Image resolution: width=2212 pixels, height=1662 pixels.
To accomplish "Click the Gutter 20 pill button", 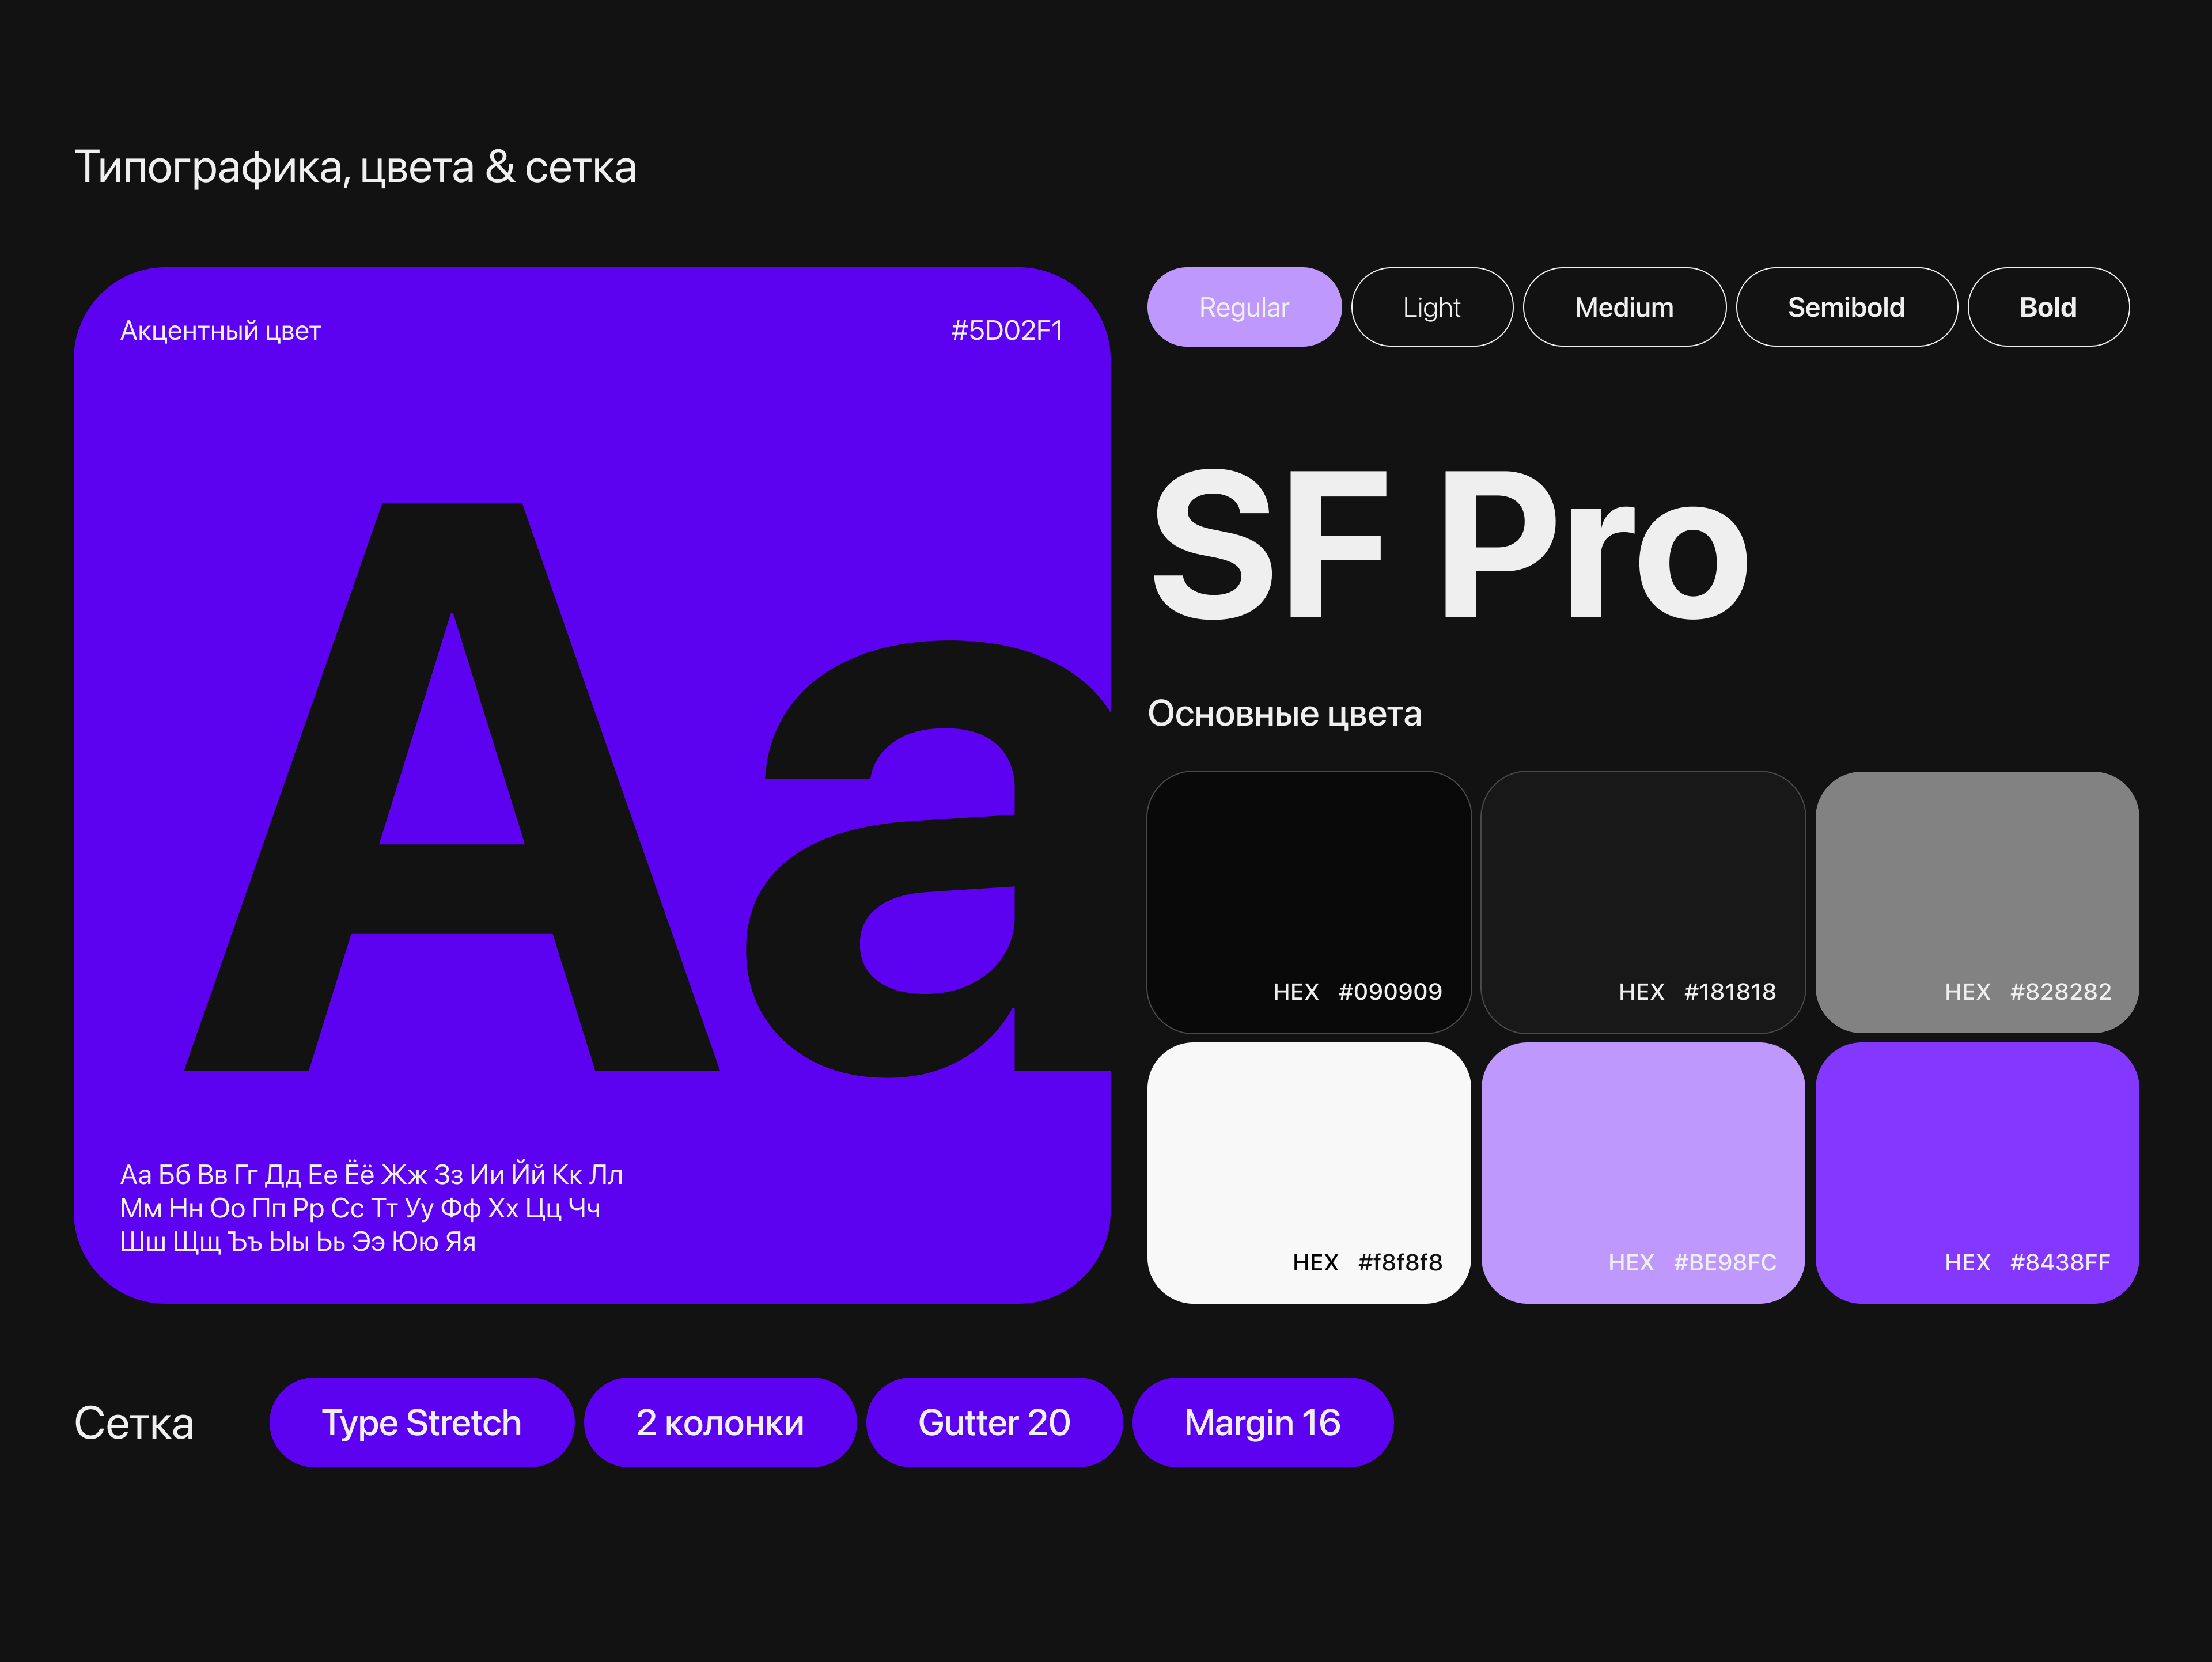I will [x=993, y=1422].
